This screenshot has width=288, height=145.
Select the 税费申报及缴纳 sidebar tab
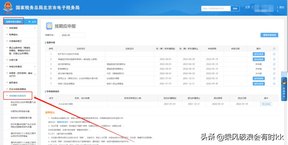click(14, 22)
